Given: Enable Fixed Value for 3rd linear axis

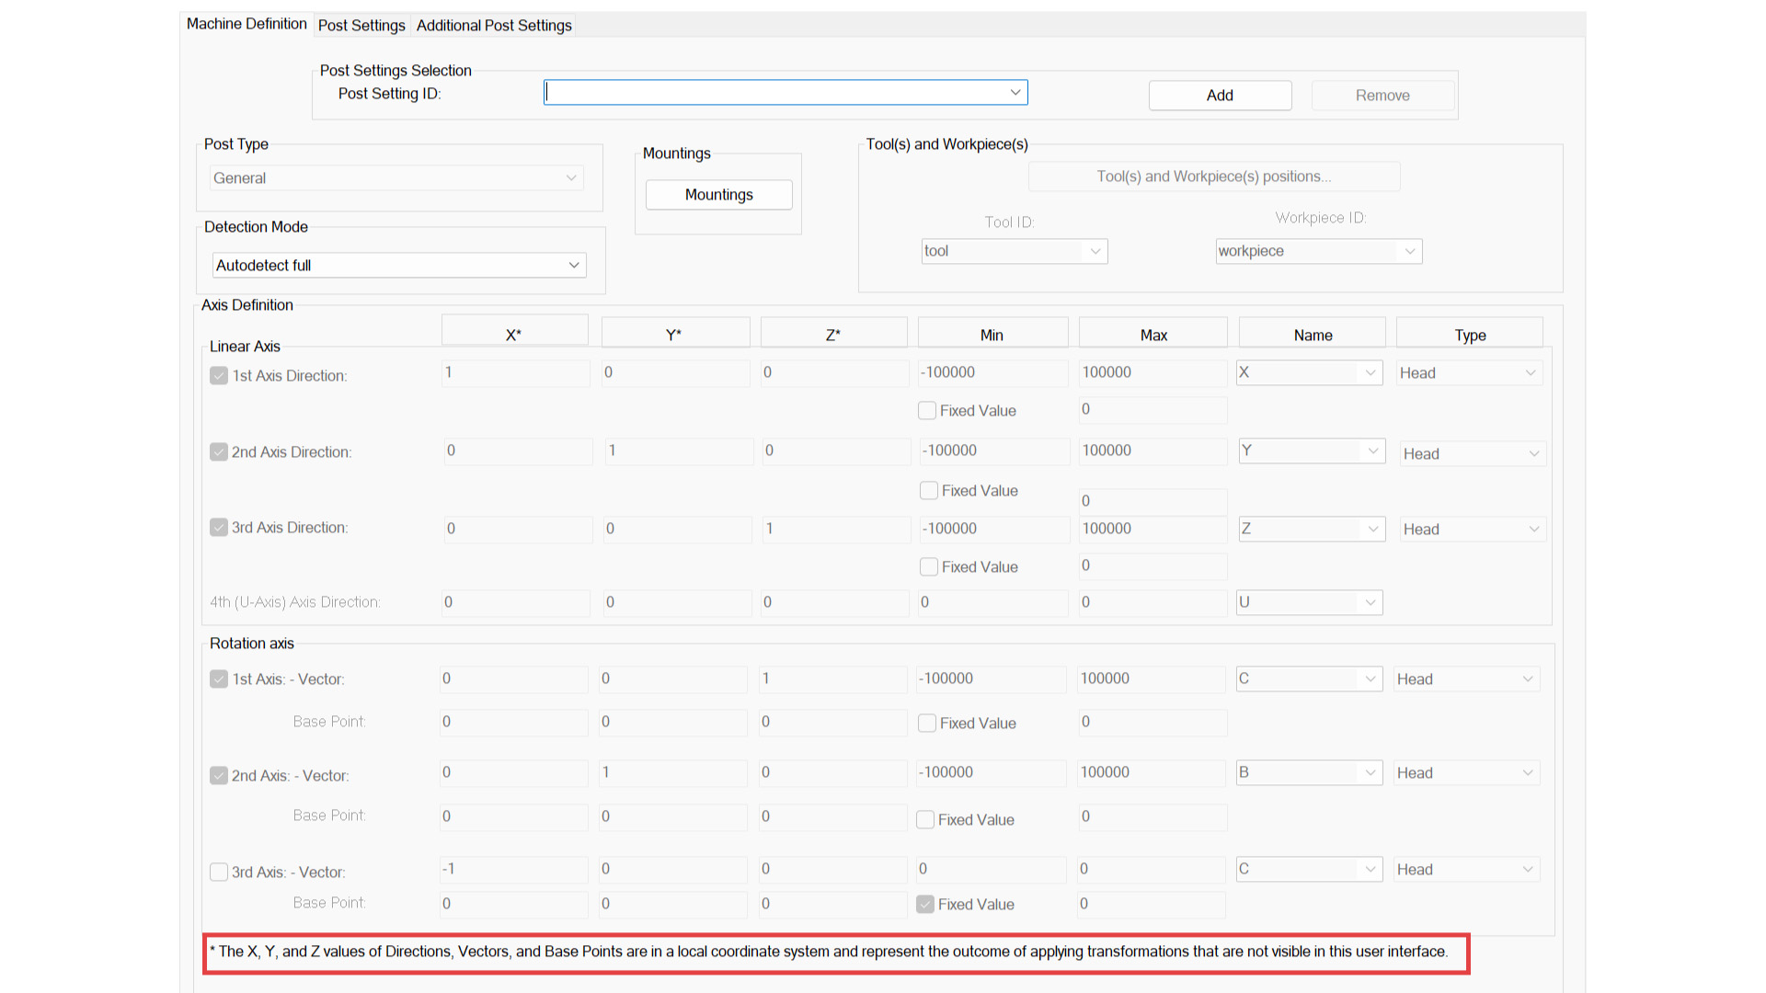Looking at the screenshot, I should (x=929, y=566).
